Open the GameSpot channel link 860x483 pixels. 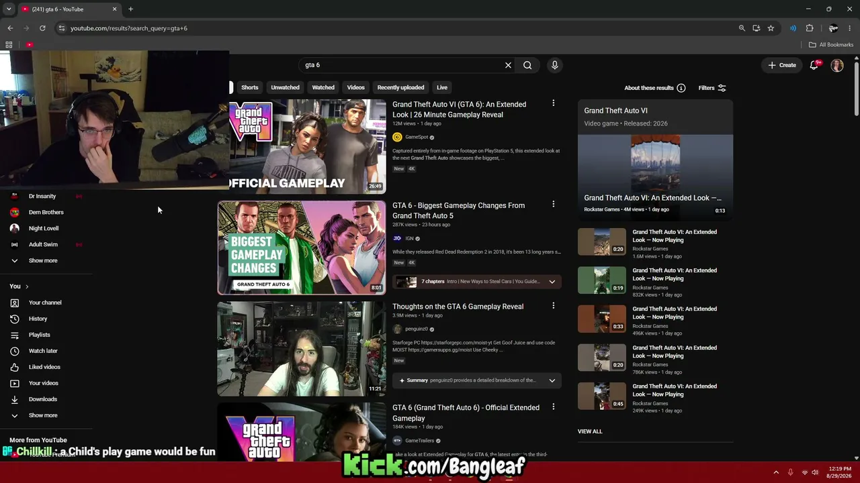tap(417, 137)
